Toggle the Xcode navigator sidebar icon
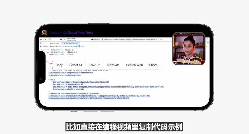The image size is (249, 134). (50, 39)
